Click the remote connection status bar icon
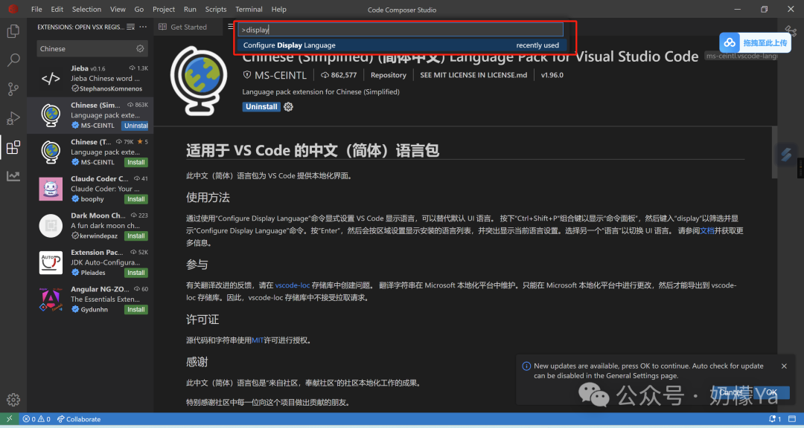Viewport: 804px width, 428px height. 9,419
